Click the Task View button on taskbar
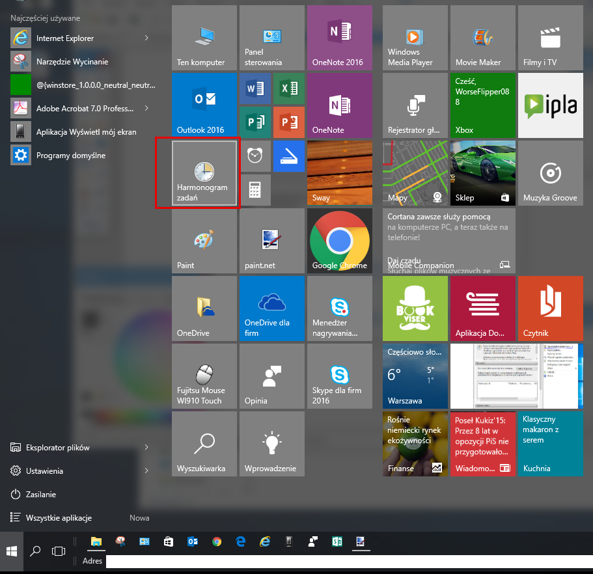The image size is (593, 574). point(59,551)
